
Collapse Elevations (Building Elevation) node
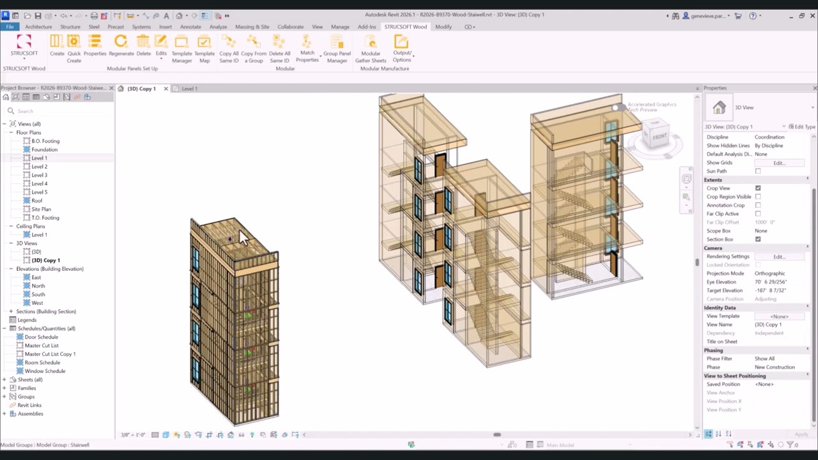[x=11, y=269]
